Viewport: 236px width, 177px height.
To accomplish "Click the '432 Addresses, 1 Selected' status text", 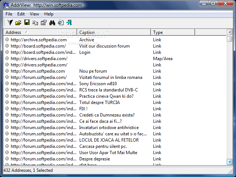I will 28,170.
